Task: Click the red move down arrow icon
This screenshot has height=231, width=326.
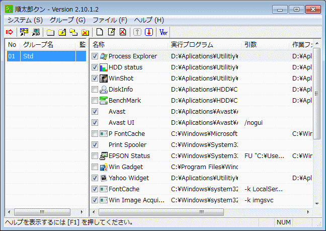Action: pyautogui.click(x=148, y=32)
